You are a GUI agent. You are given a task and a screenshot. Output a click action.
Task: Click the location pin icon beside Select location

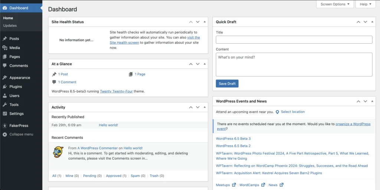pos(277,112)
